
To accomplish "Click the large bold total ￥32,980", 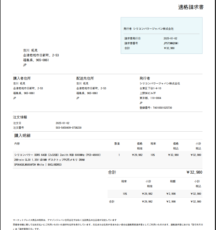I will click(x=194, y=172).
